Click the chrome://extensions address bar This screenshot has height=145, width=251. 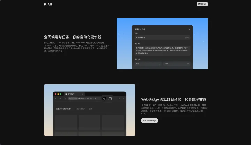tap(84, 98)
